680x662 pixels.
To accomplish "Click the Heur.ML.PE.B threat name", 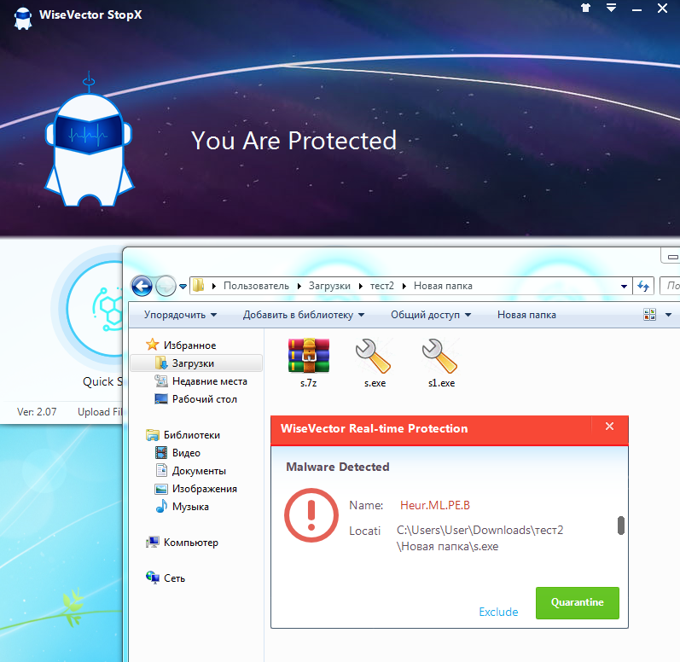I will pos(434,506).
